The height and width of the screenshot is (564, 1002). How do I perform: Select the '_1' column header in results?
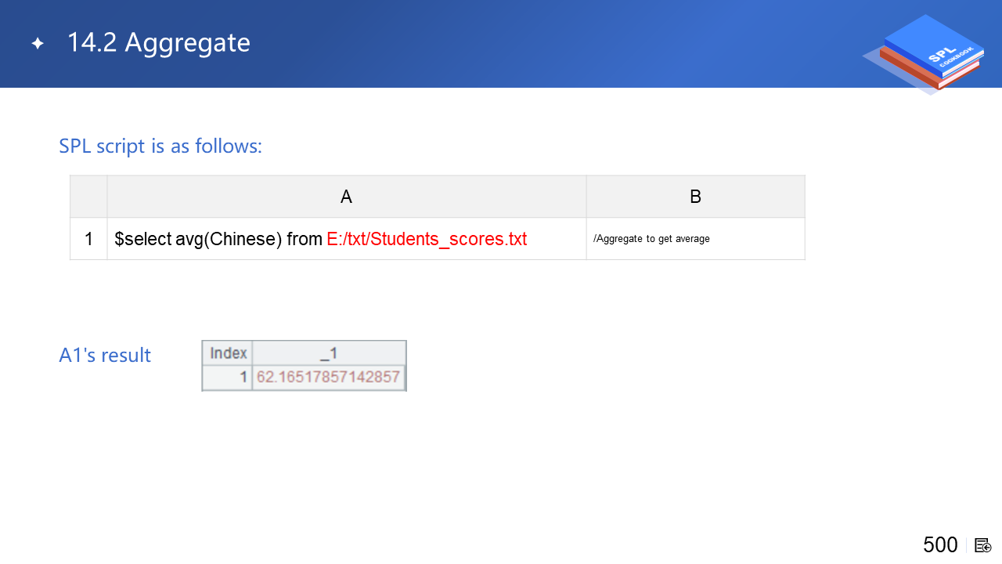(x=329, y=353)
